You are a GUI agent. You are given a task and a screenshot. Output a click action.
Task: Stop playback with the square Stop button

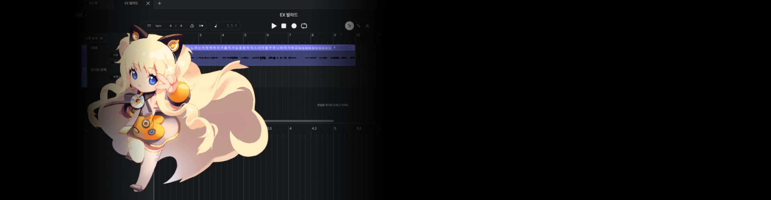point(284,26)
